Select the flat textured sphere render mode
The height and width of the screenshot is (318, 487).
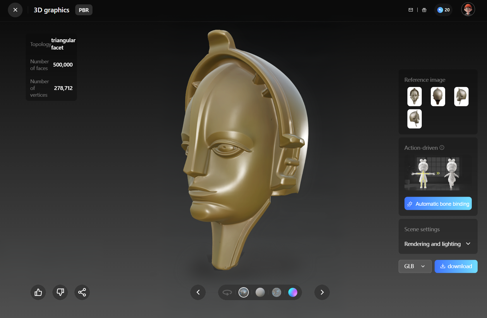pos(276,292)
